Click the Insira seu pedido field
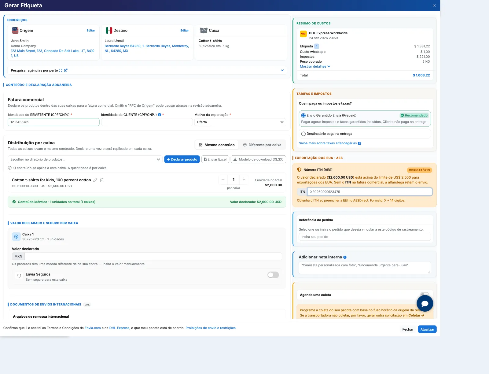The height and width of the screenshot is (374, 489). (x=365, y=237)
